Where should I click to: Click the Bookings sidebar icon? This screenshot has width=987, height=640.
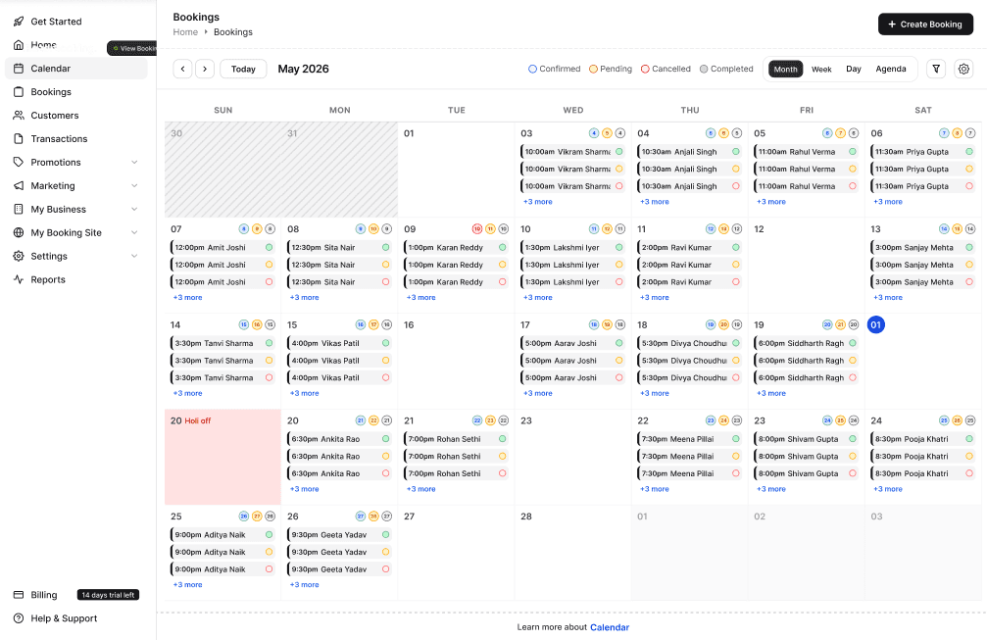tap(19, 92)
